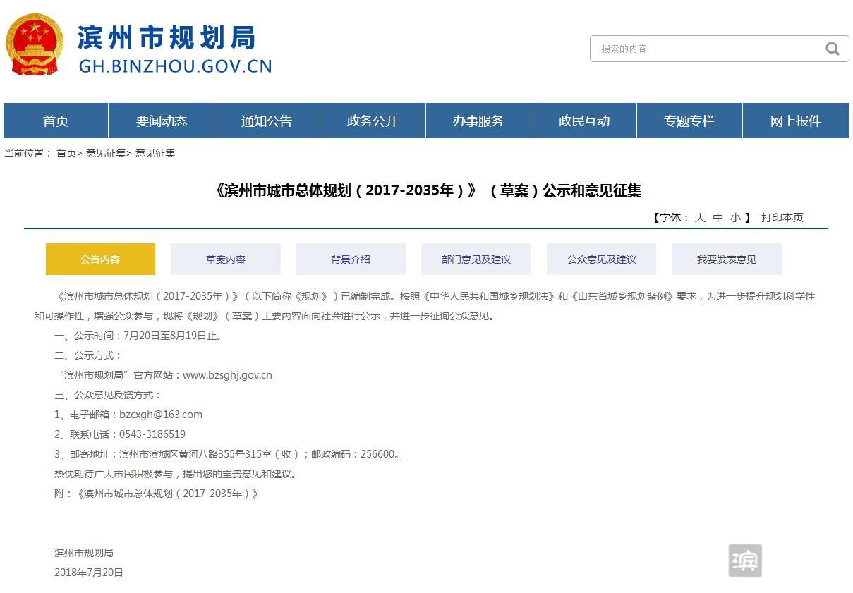Open the 背景介绍 tab

[x=351, y=259]
